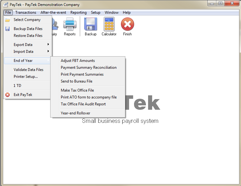Select Print Payment Summaries

(x=88, y=74)
